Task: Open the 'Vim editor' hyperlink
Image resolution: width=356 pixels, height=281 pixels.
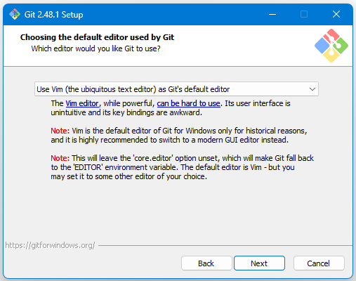Action: pyautogui.click(x=82, y=103)
